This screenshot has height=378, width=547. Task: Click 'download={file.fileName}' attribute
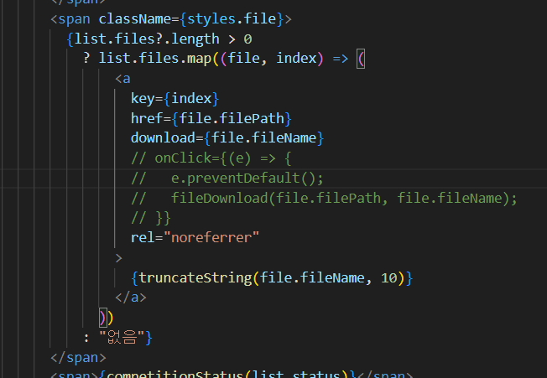click(227, 138)
